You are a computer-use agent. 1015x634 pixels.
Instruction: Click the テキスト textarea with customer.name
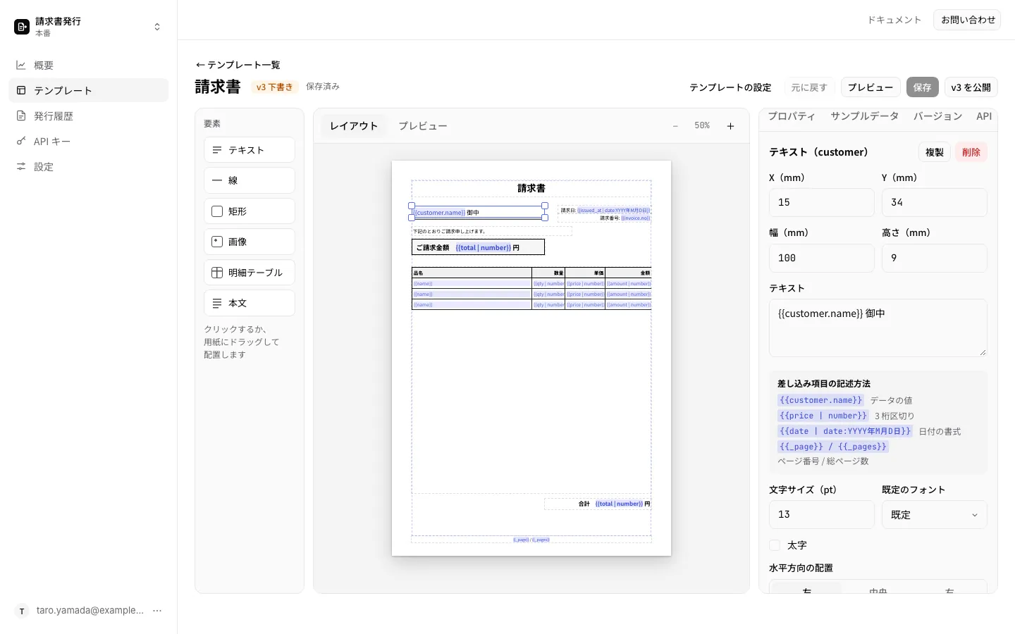point(878,328)
